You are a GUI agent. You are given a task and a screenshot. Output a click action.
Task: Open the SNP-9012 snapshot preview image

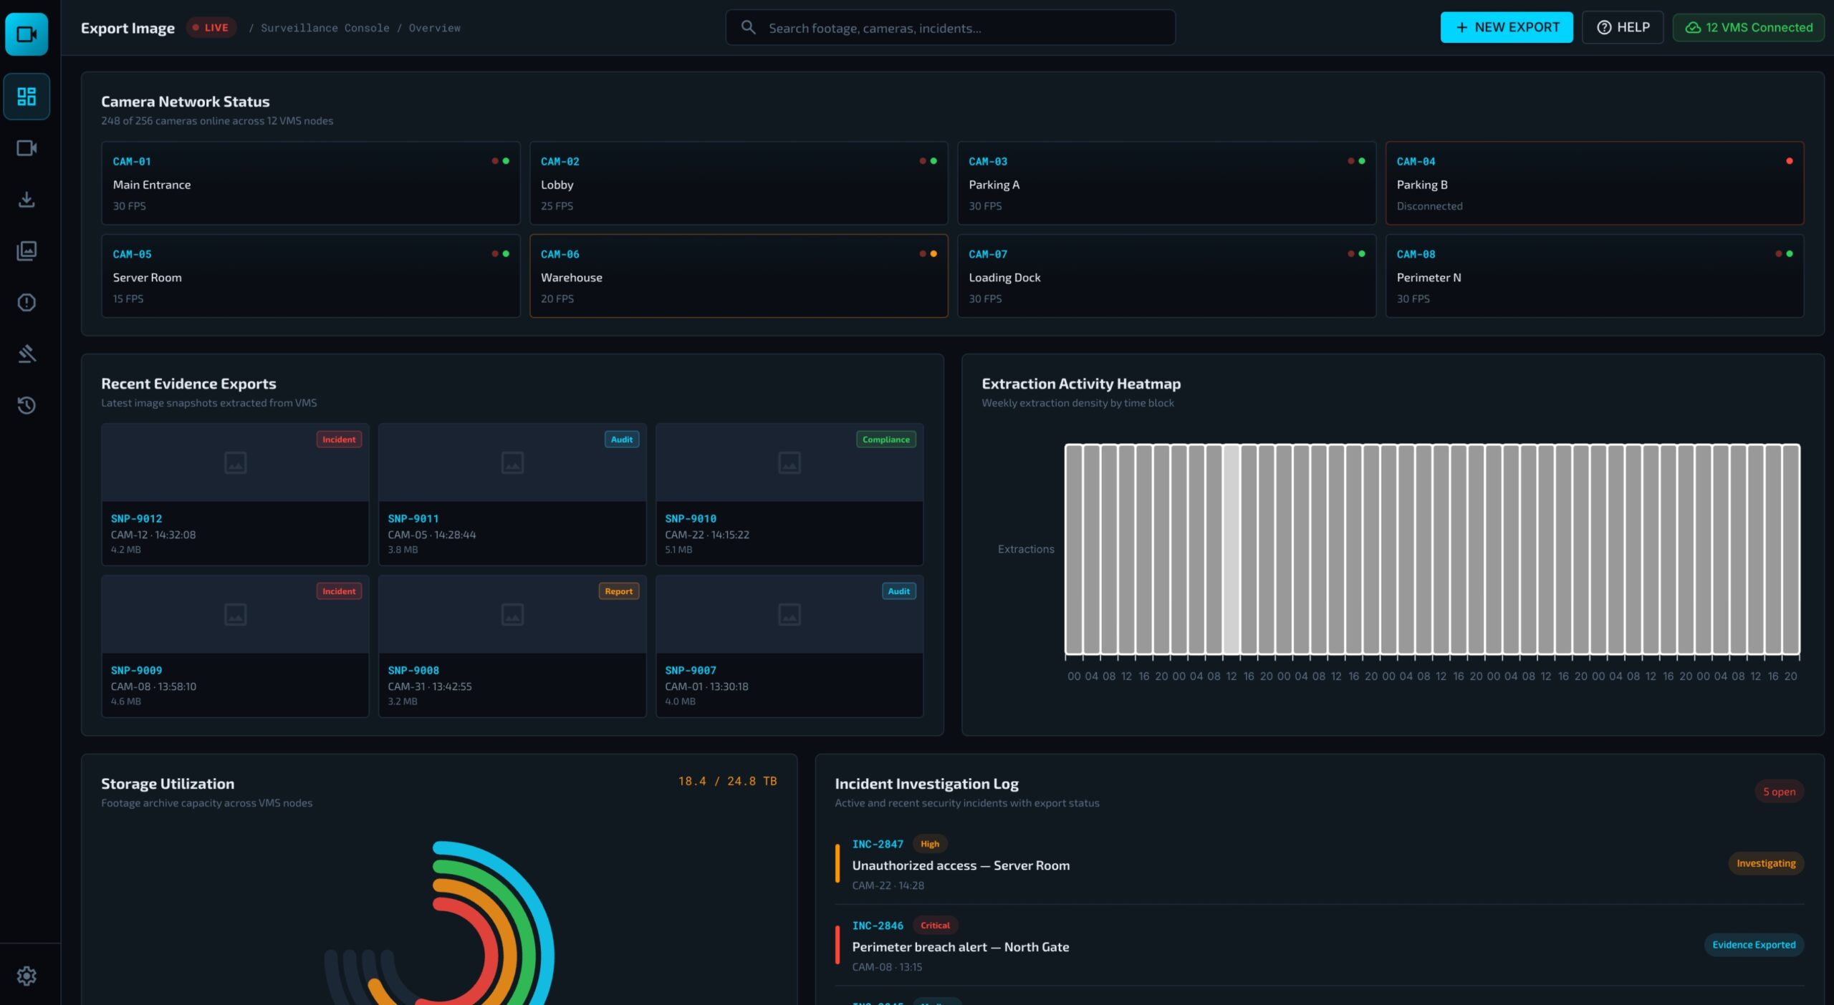tap(235, 462)
